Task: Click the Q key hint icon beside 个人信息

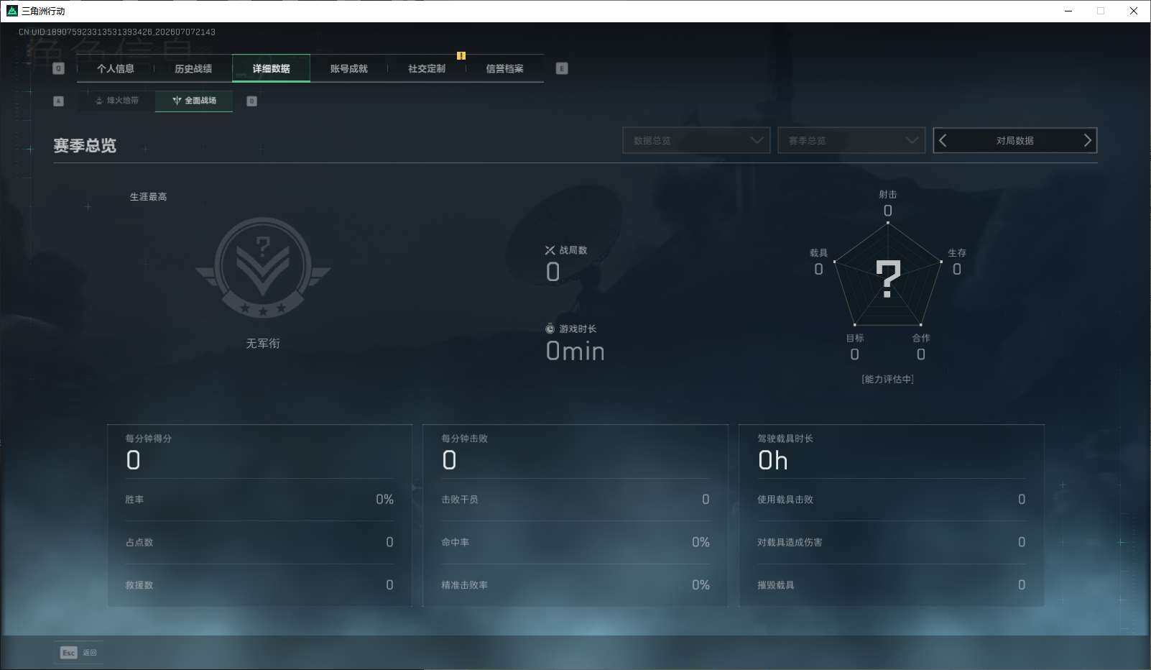Action: (59, 68)
